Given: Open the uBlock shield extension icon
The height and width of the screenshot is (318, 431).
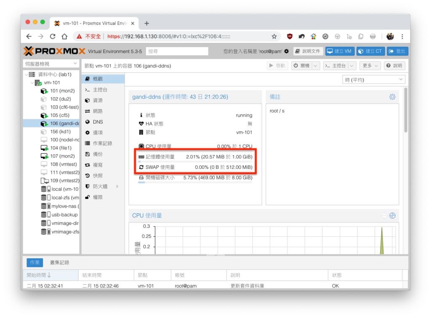Looking at the screenshot, I should [290, 36].
